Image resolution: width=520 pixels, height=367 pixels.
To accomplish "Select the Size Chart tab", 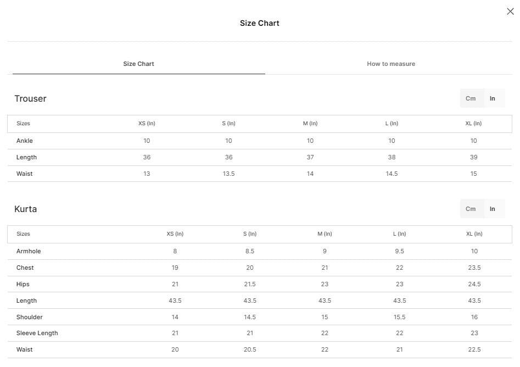I will point(138,64).
